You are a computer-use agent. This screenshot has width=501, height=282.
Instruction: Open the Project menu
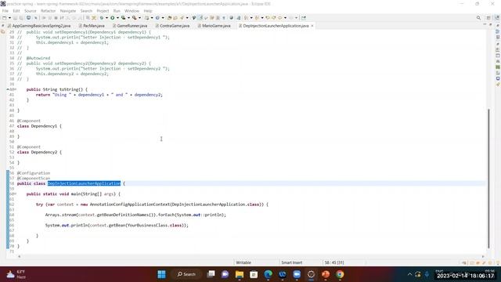click(103, 11)
